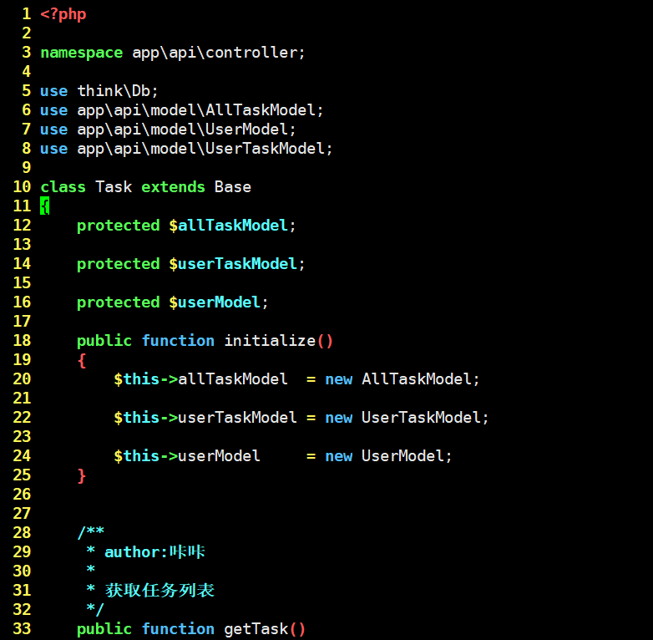Click line number 10 in gutter
This screenshot has height=640, width=653.
point(22,186)
